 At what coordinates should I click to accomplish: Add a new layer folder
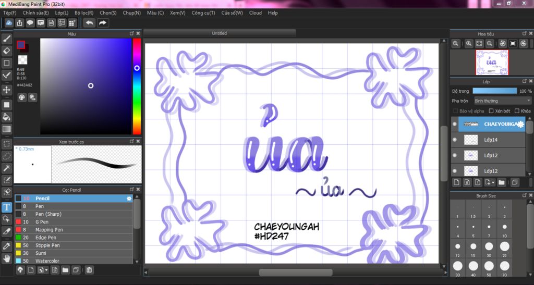coord(501,182)
